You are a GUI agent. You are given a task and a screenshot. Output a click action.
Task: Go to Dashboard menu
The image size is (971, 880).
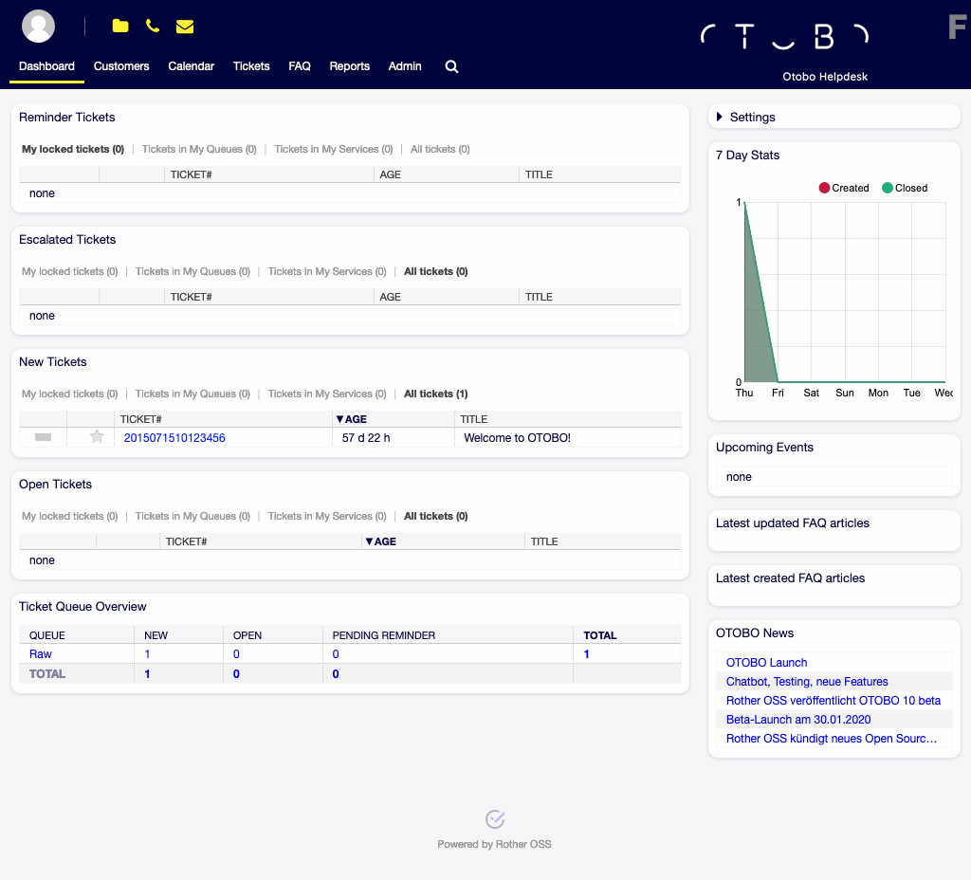click(x=46, y=66)
